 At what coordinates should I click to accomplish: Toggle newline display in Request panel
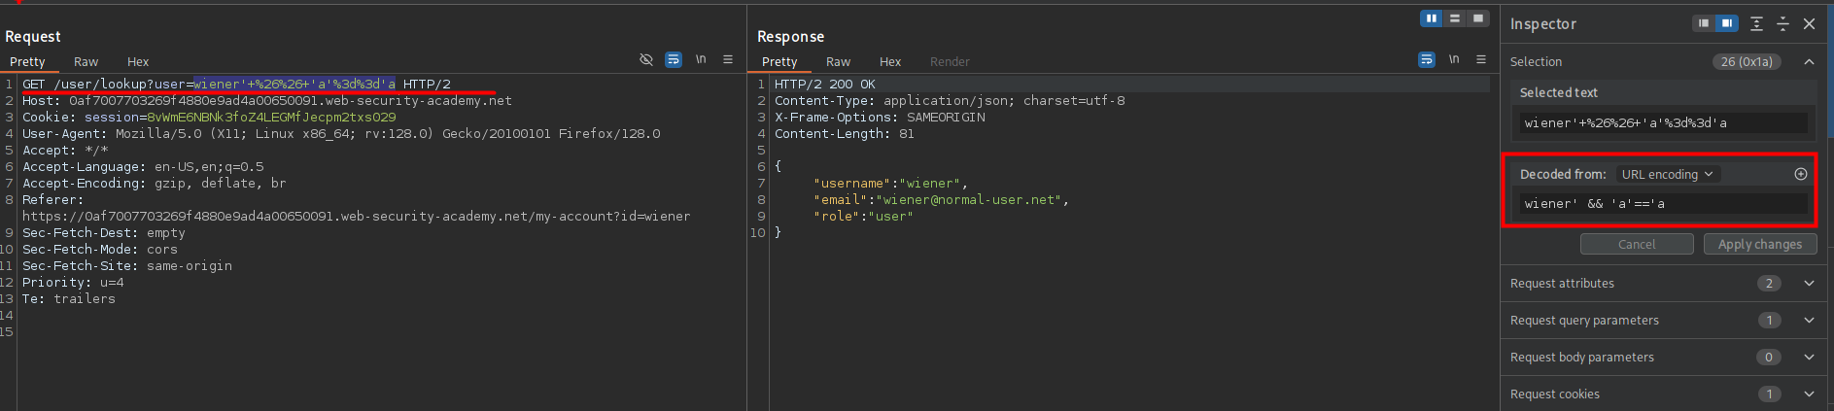click(701, 60)
